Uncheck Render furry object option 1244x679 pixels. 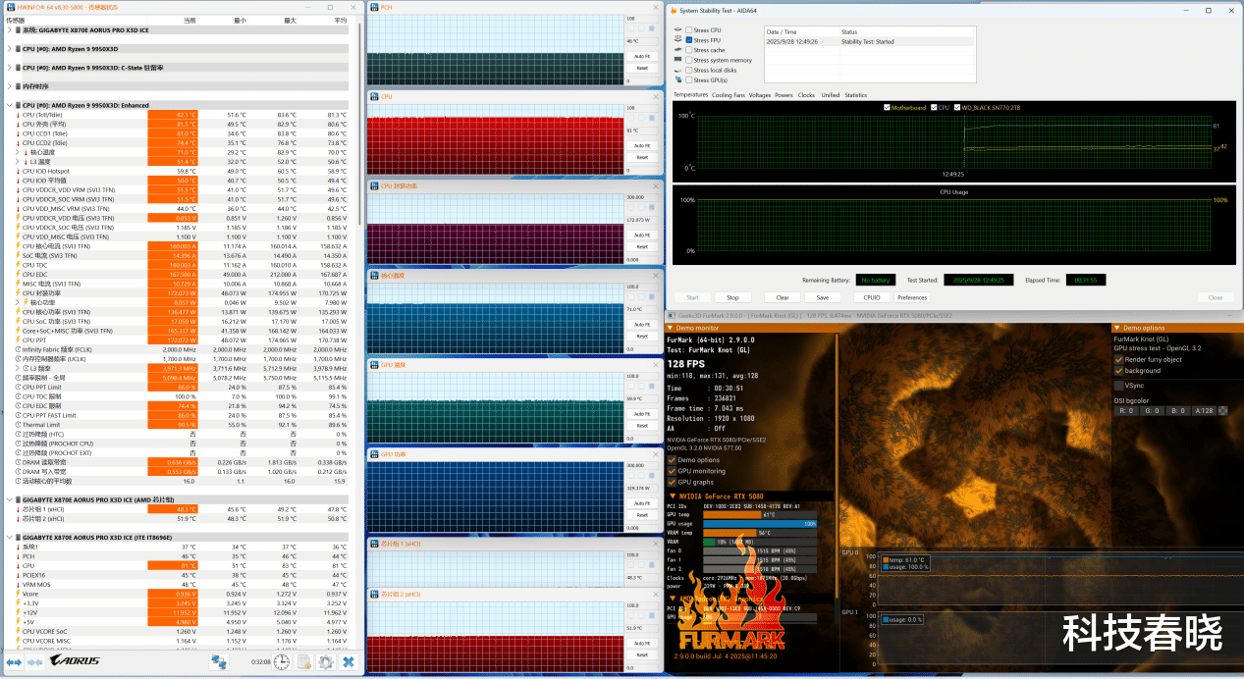pyautogui.click(x=1118, y=359)
